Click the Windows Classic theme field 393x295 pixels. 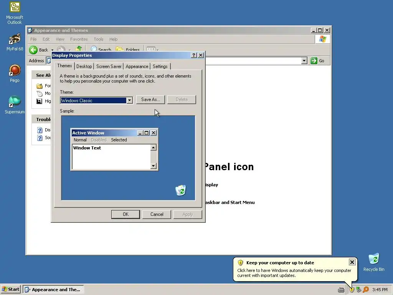point(93,101)
